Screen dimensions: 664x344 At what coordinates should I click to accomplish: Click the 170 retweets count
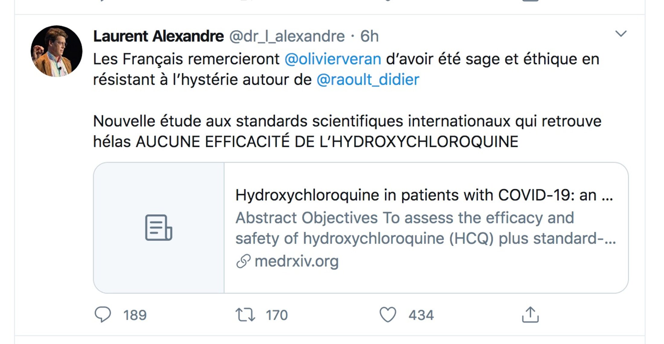point(277,315)
